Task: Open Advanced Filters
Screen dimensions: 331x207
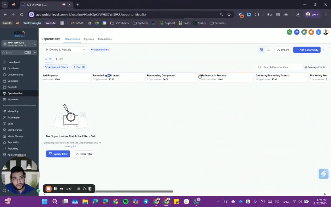Action: point(57,67)
